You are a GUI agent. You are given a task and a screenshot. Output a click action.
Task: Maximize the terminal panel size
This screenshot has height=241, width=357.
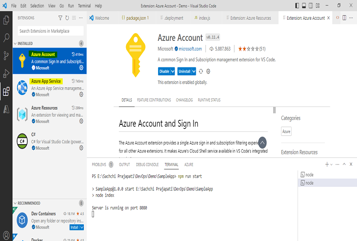point(344,164)
